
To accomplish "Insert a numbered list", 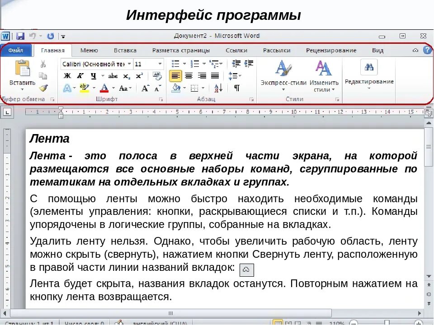I will coord(195,64).
